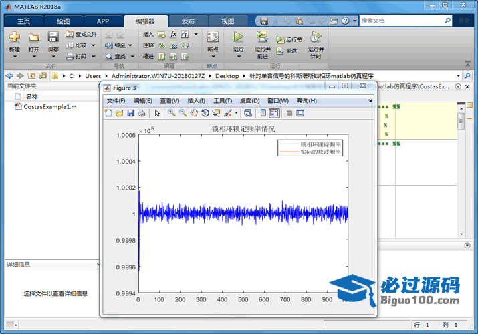
Task: Open Figure 3 Help (帮助) menu
Action: pyautogui.click(x=307, y=101)
